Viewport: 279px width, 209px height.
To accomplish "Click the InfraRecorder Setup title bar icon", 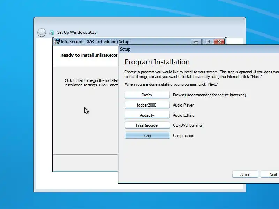I will click(x=57, y=42).
